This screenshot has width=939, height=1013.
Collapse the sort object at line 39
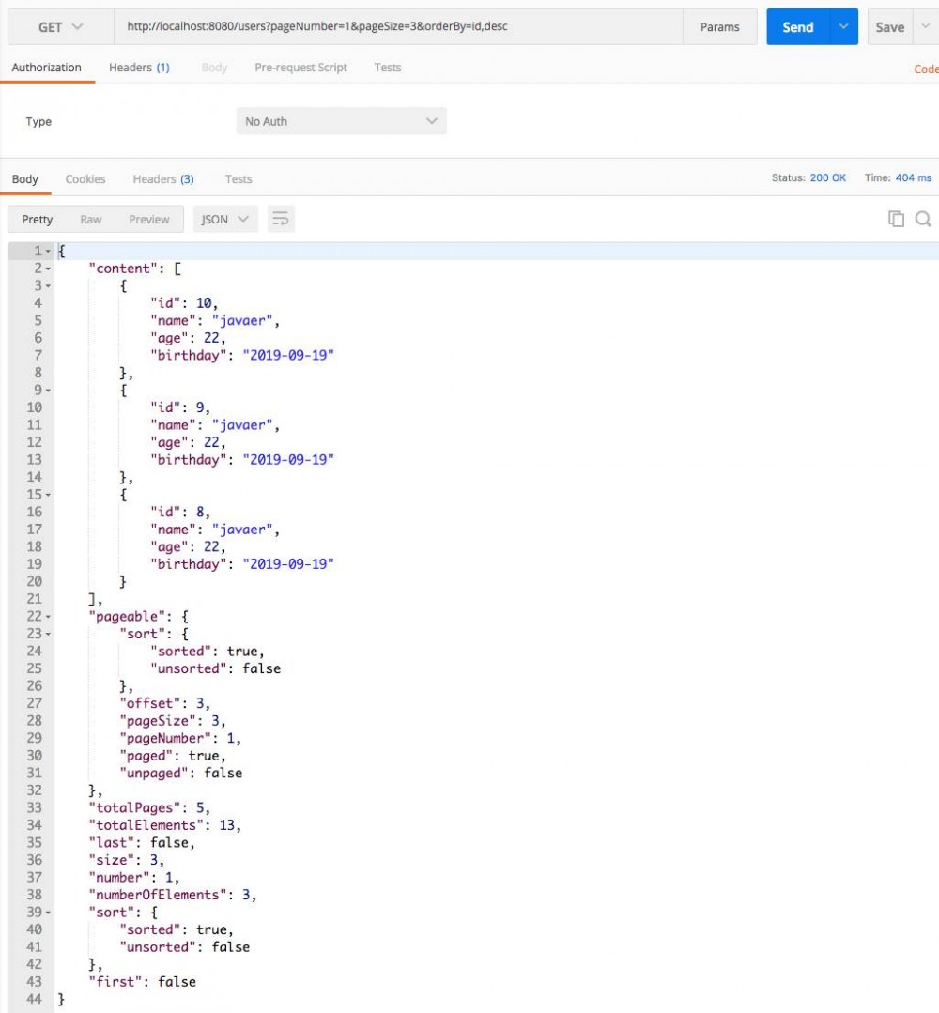(x=47, y=912)
